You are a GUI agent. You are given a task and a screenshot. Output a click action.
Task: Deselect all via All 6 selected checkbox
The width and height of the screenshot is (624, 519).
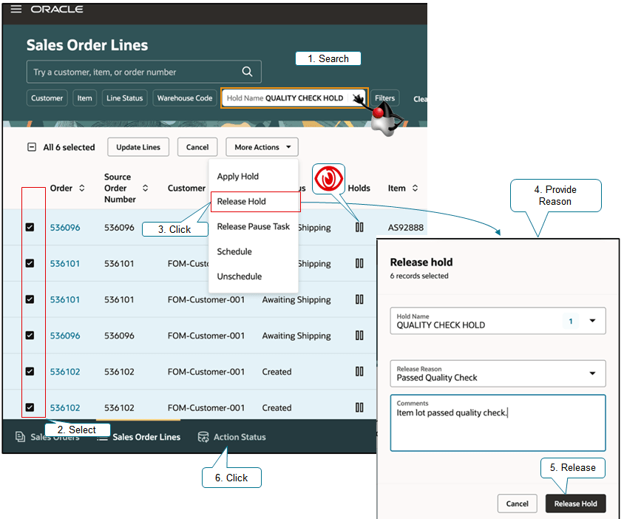tap(32, 147)
